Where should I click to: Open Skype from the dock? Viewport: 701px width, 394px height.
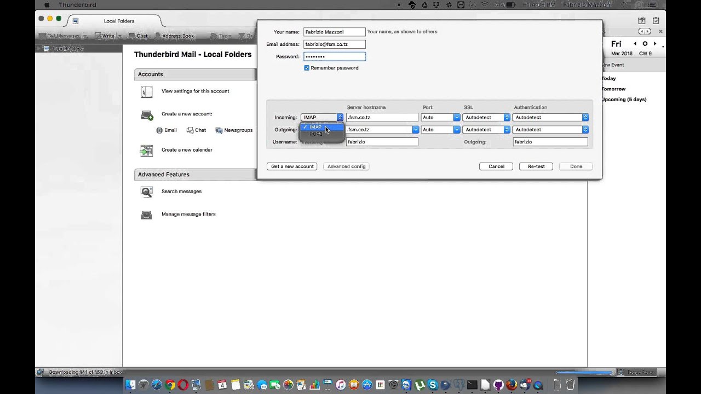click(x=433, y=385)
